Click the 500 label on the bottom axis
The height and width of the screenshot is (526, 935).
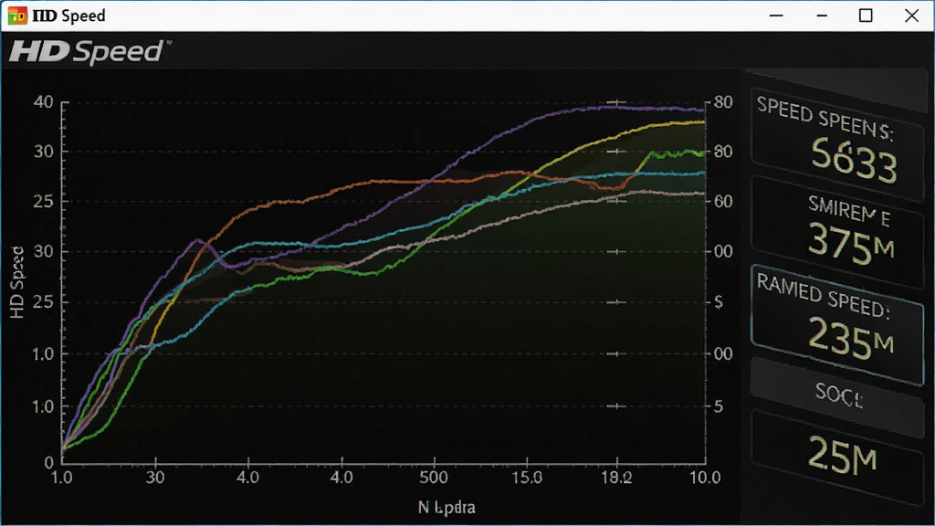tap(434, 478)
